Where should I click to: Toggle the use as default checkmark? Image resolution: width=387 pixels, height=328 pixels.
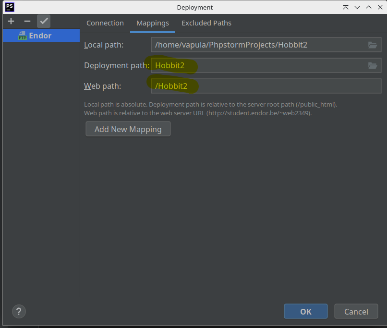[x=44, y=21]
